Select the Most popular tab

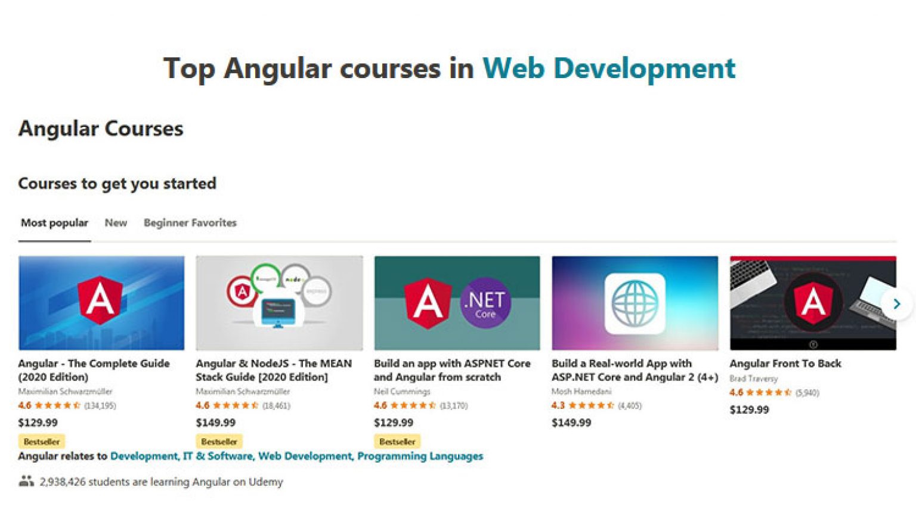(x=54, y=222)
